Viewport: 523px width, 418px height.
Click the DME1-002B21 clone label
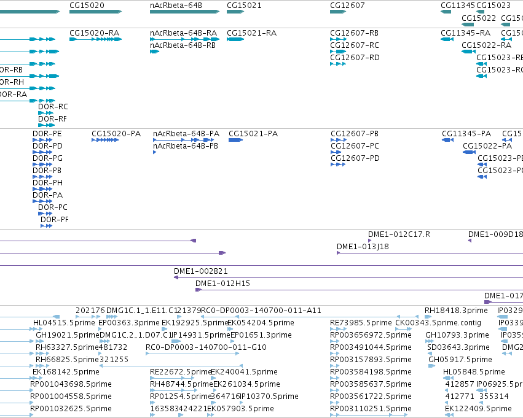(x=201, y=271)
